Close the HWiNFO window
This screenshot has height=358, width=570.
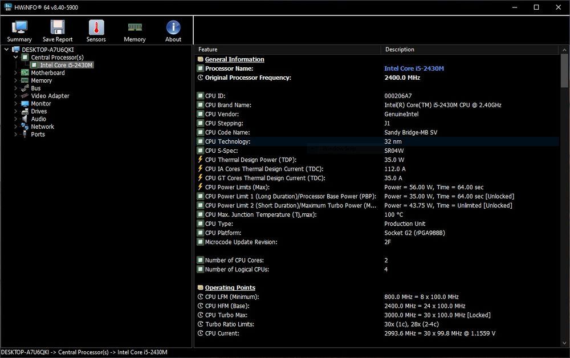559,7
